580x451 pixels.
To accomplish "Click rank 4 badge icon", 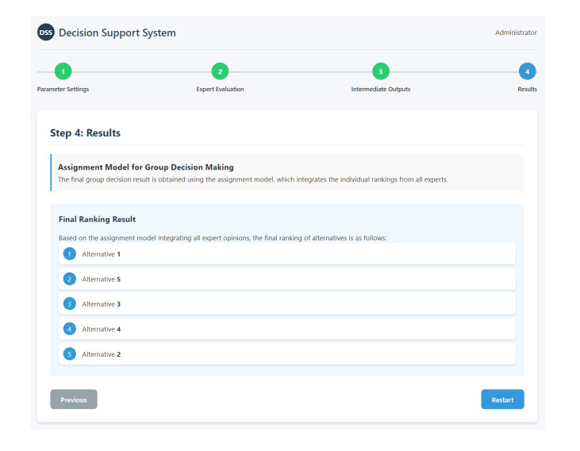I will [x=70, y=329].
